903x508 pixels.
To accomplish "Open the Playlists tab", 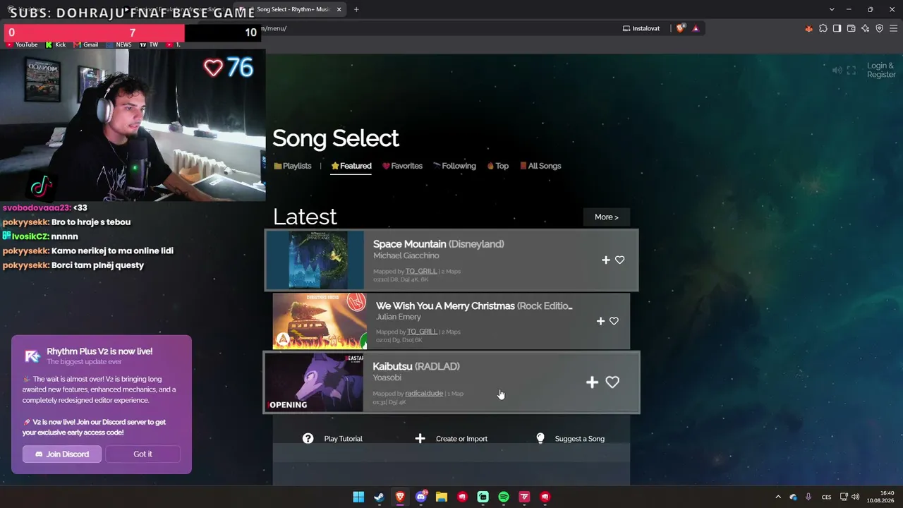I will click(293, 166).
